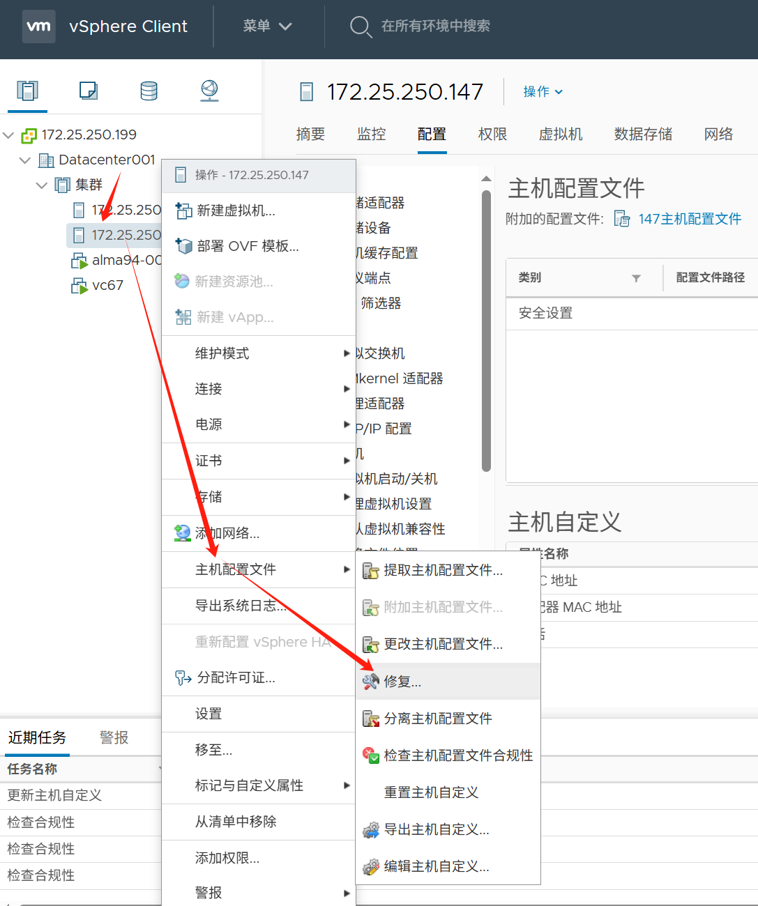Select host 172.25.250.147 in inventory tree
Viewport: 758px width, 906px height.
click(x=115, y=235)
